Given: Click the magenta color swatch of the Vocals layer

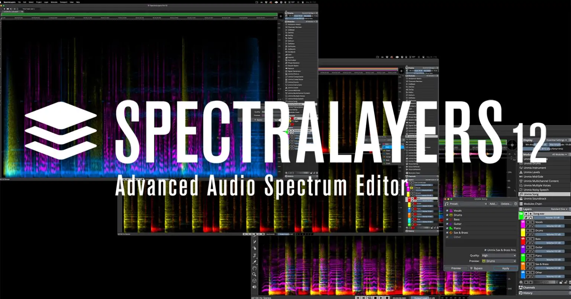Looking at the screenshot, I should (523, 225).
